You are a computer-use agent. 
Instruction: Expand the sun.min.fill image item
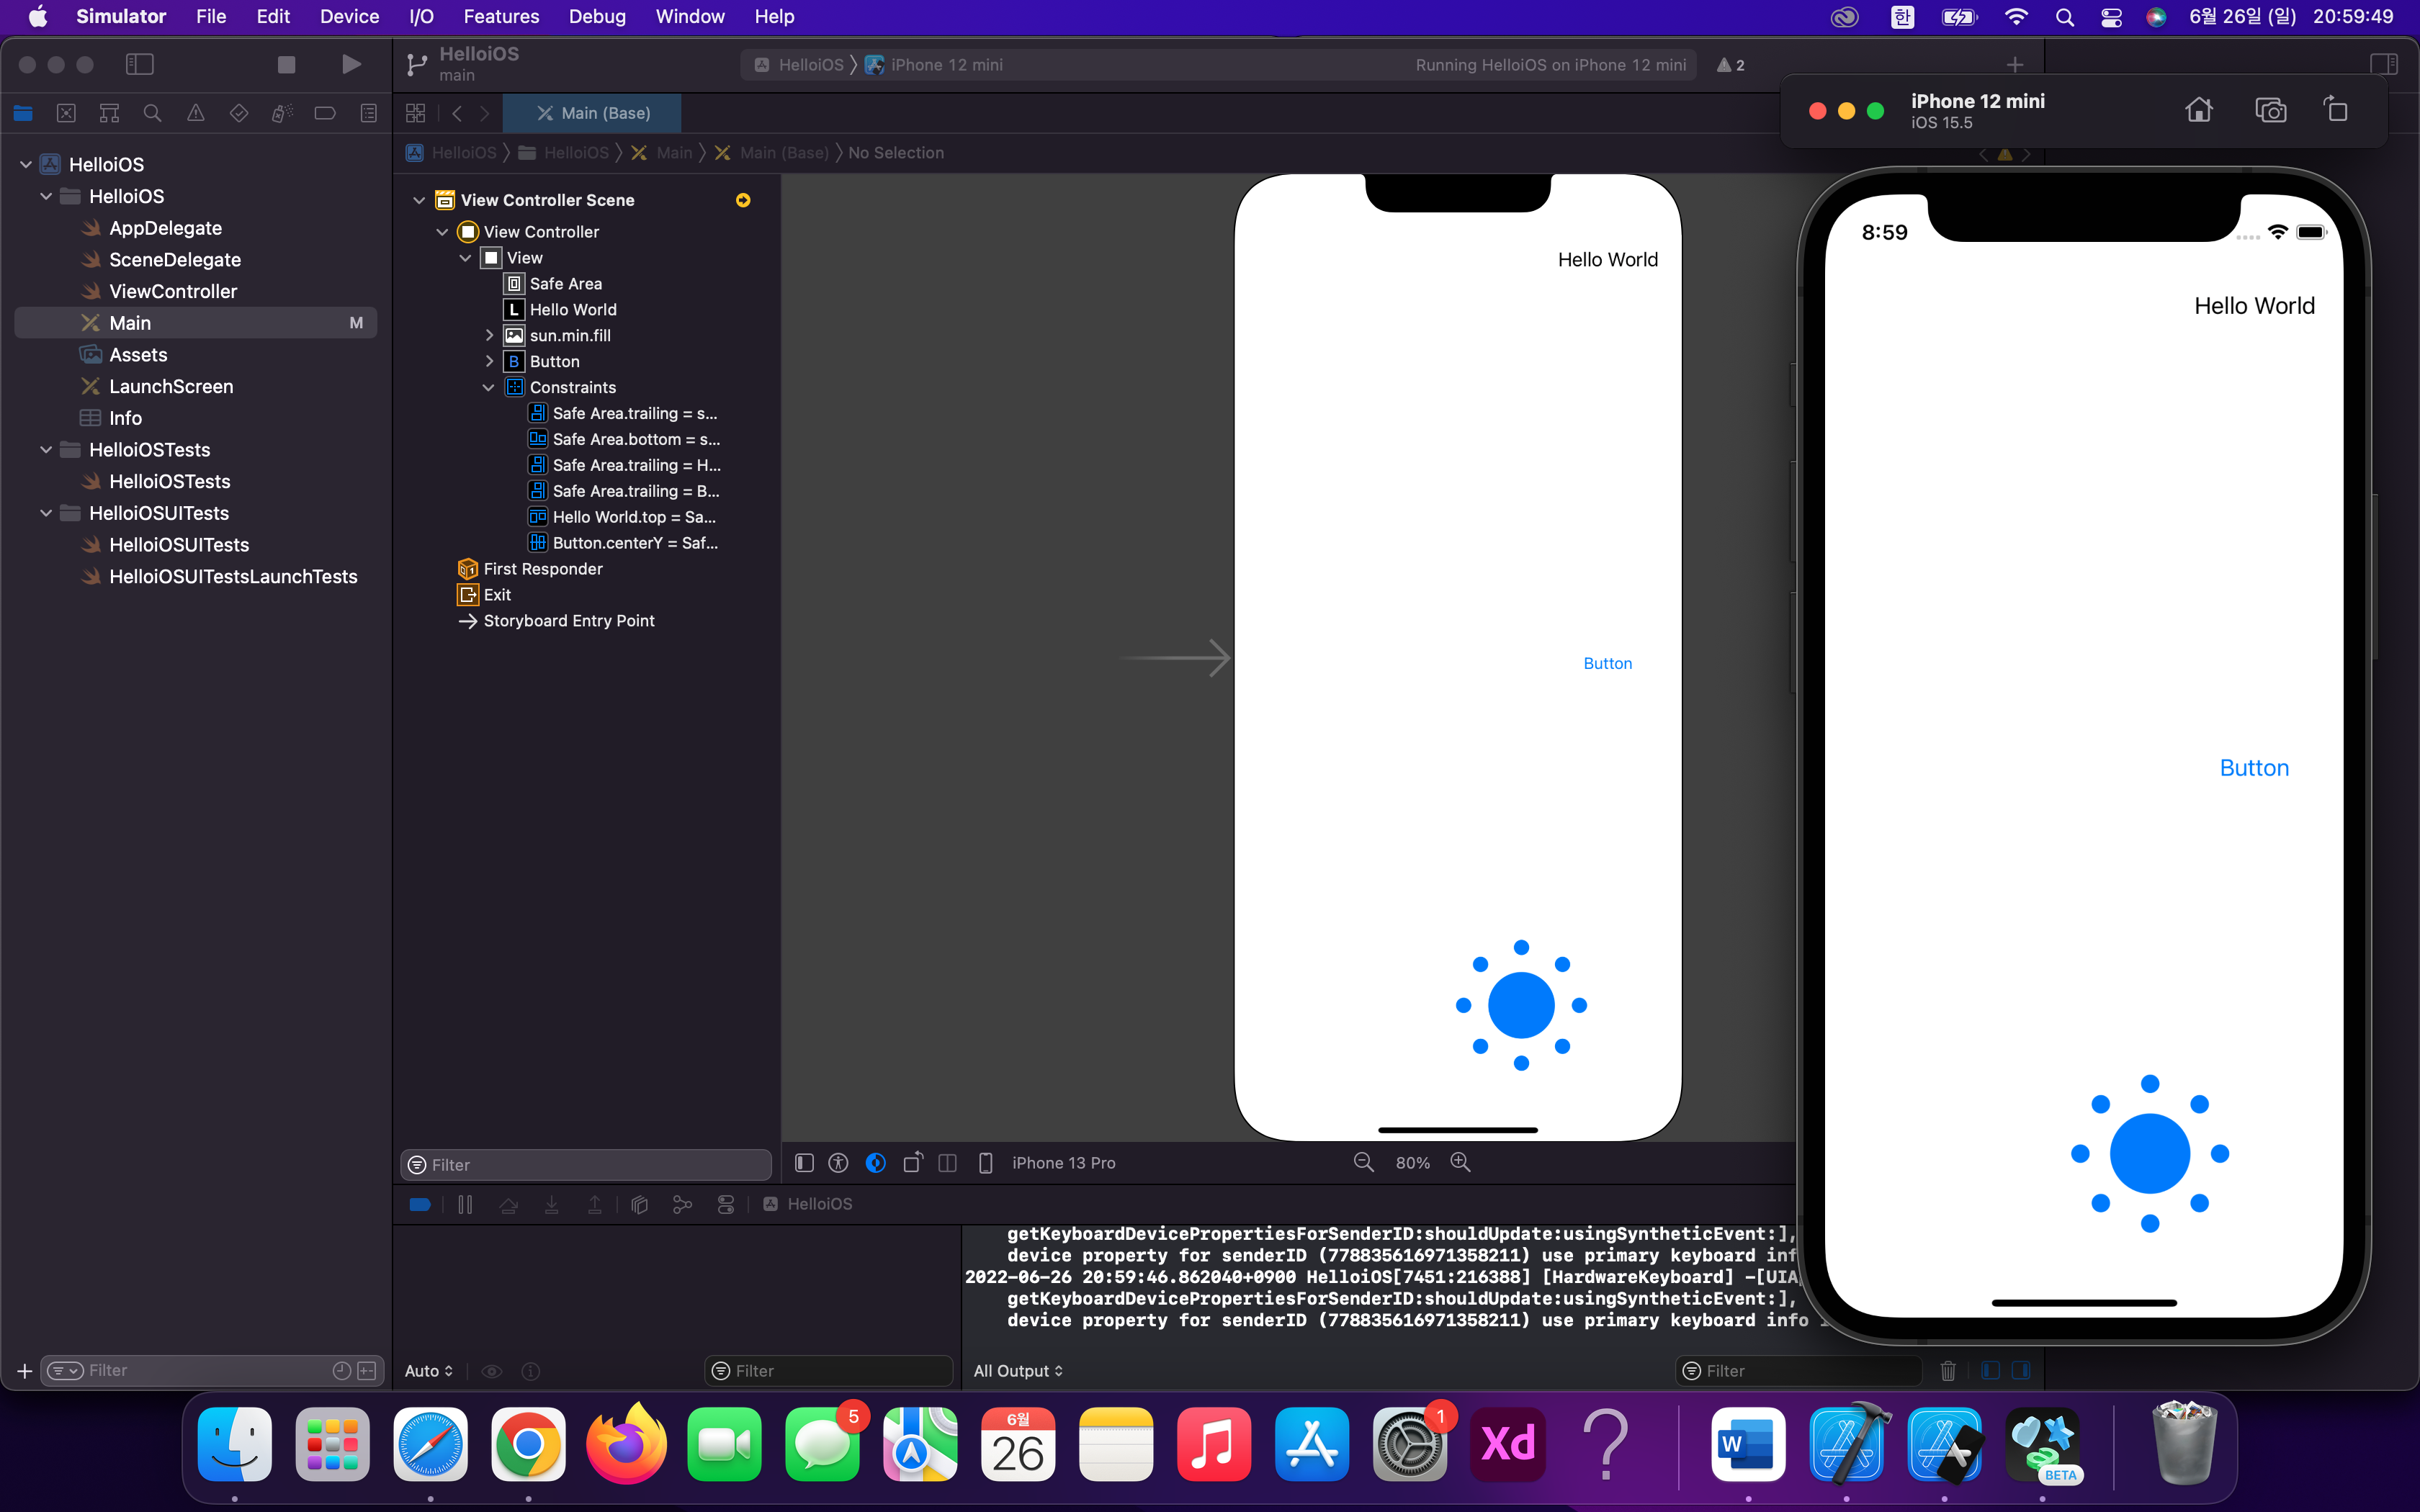point(489,336)
